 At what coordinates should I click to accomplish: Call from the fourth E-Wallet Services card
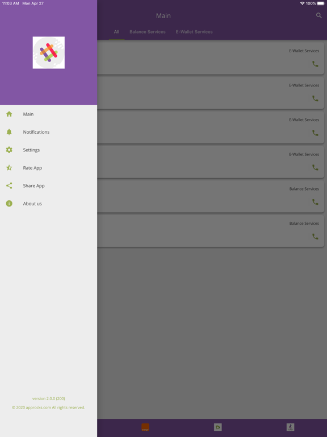[315, 167]
